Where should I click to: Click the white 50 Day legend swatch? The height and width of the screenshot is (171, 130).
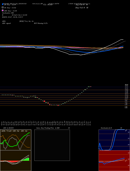[3, 8]
